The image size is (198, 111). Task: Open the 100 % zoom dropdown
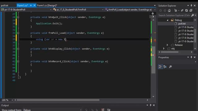[x=12, y=100]
